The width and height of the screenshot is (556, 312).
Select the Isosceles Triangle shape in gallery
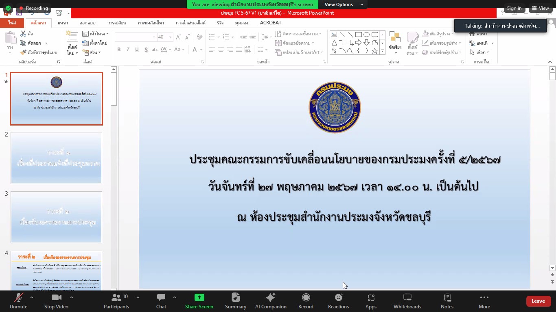click(334, 43)
